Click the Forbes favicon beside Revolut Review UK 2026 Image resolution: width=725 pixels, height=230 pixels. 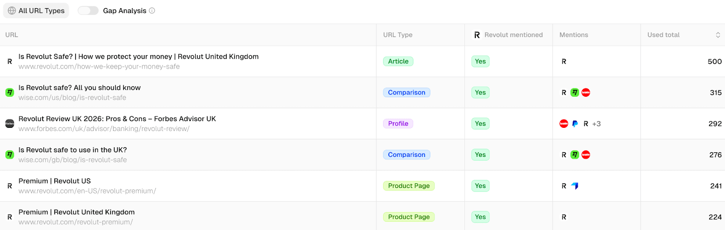10,124
